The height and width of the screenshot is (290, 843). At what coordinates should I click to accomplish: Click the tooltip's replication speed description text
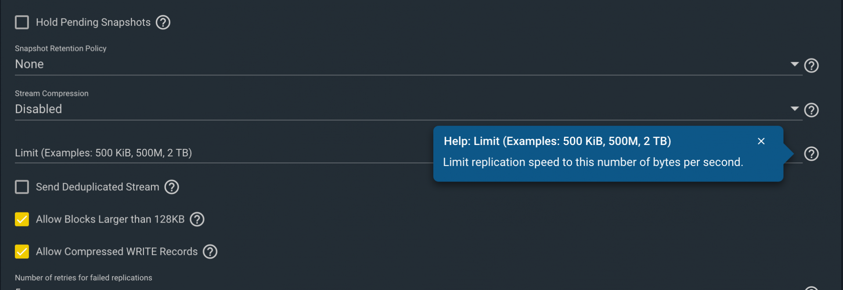click(x=593, y=162)
